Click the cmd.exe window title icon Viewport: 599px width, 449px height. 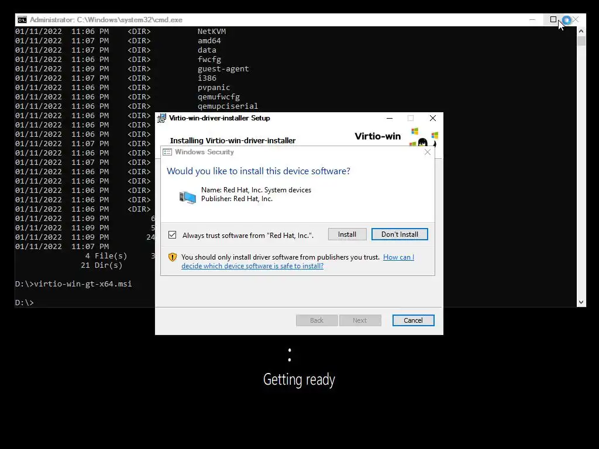tap(22, 20)
